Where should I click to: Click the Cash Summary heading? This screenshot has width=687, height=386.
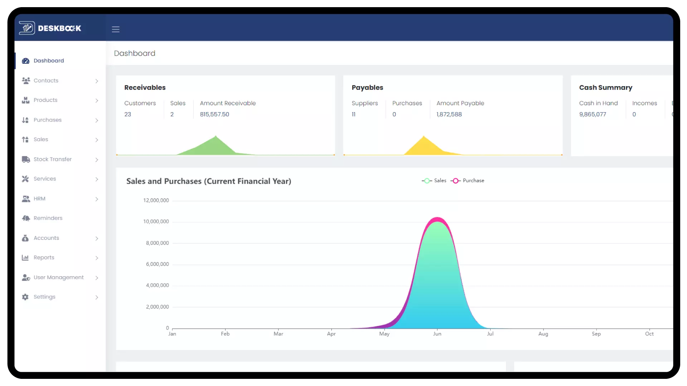coord(605,88)
